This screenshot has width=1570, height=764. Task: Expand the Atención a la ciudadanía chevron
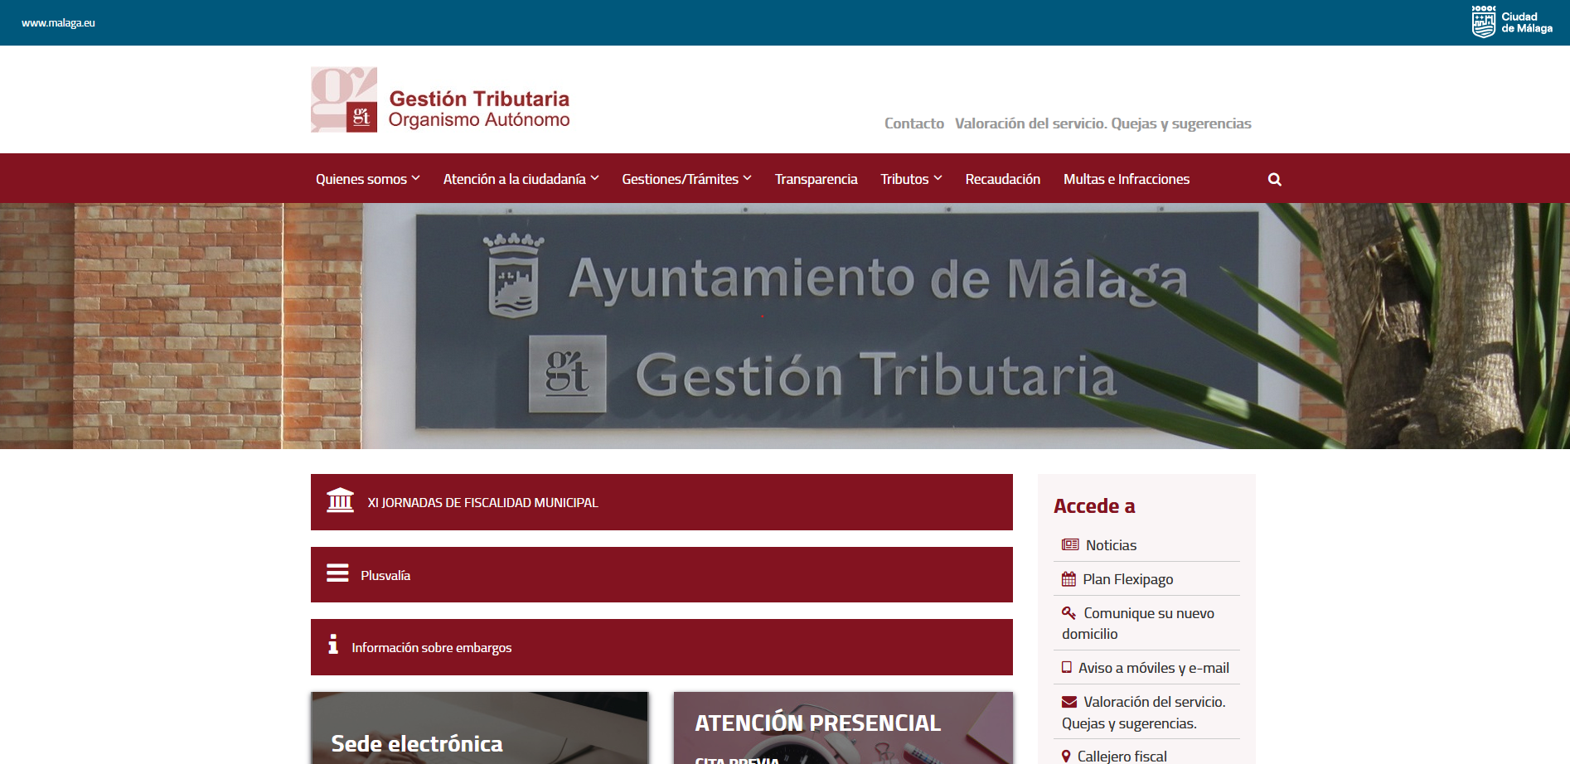coord(594,178)
